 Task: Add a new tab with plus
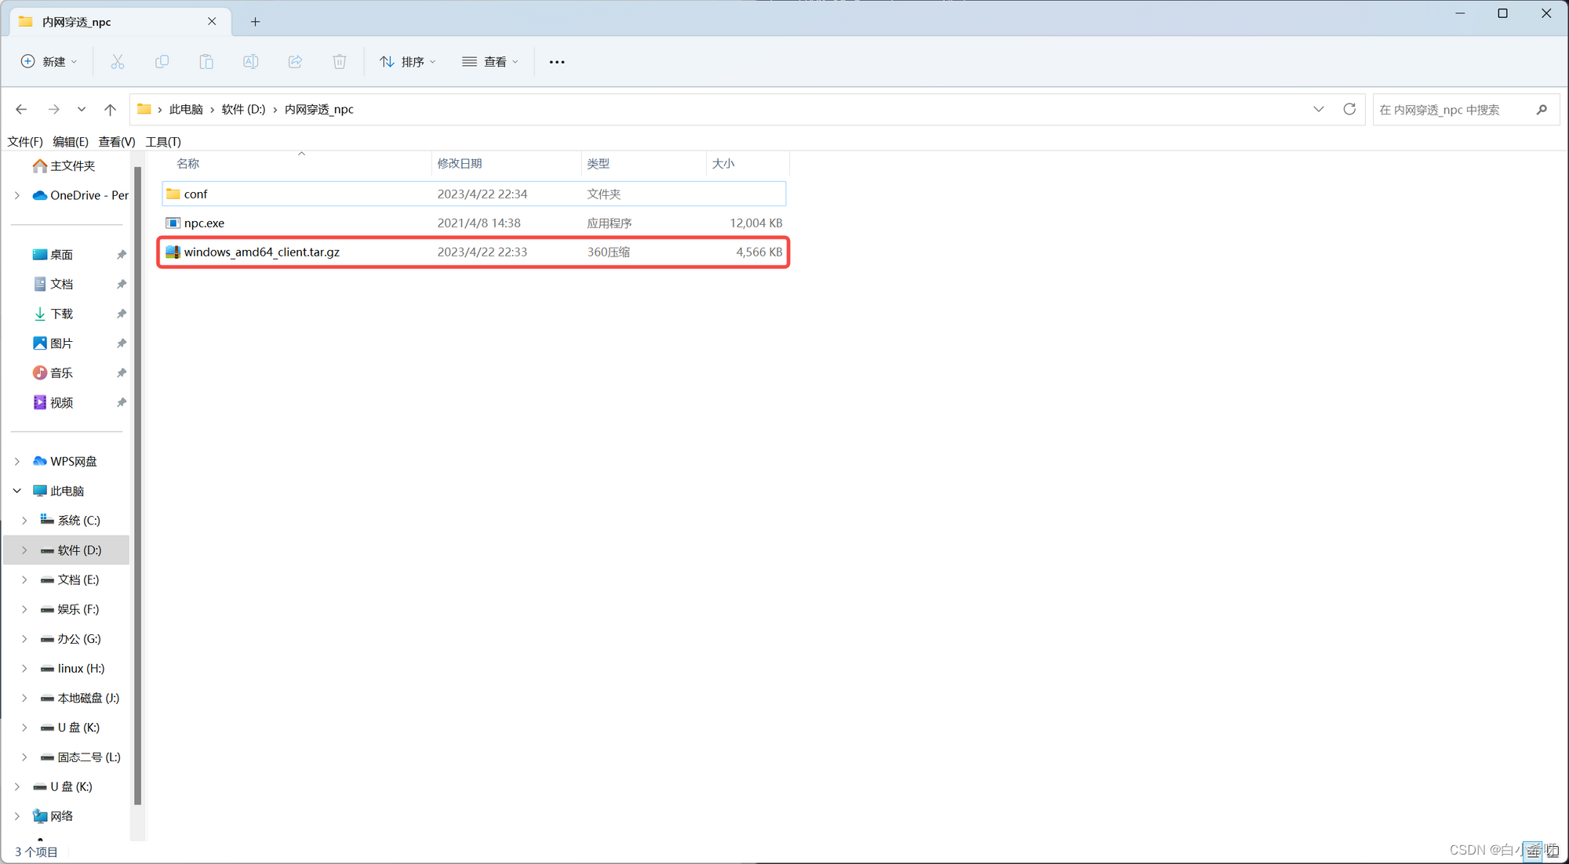tap(255, 22)
